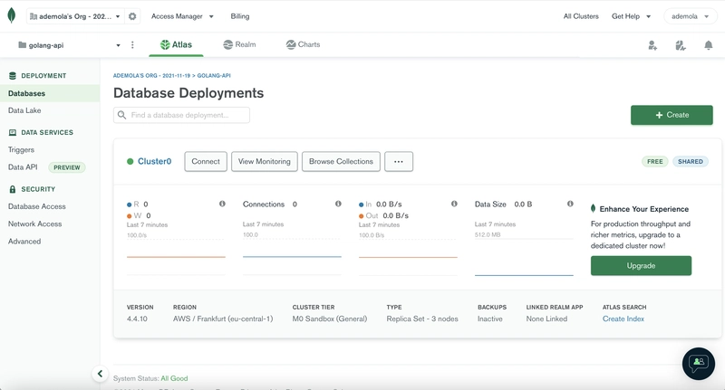
Task: Click the MongoDB leaf logo
Action: point(12,15)
